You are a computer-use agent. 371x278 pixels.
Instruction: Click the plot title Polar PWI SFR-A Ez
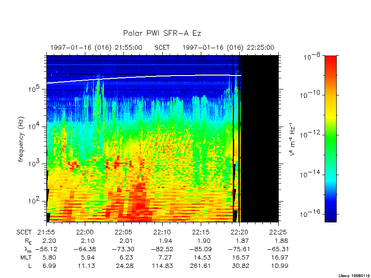(x=162, y=33)
